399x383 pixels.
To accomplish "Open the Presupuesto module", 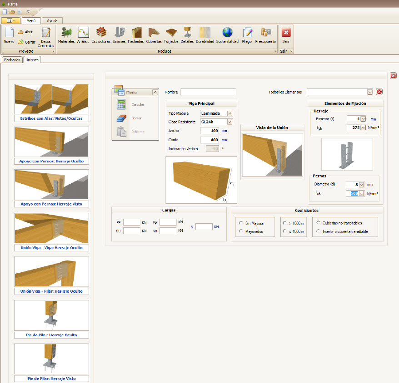I will tap(265, 35).
